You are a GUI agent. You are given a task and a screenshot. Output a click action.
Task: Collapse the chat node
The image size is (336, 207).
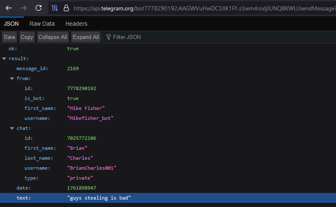12,129
